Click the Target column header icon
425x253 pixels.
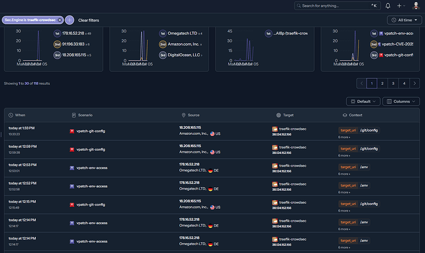click(277, 115)
